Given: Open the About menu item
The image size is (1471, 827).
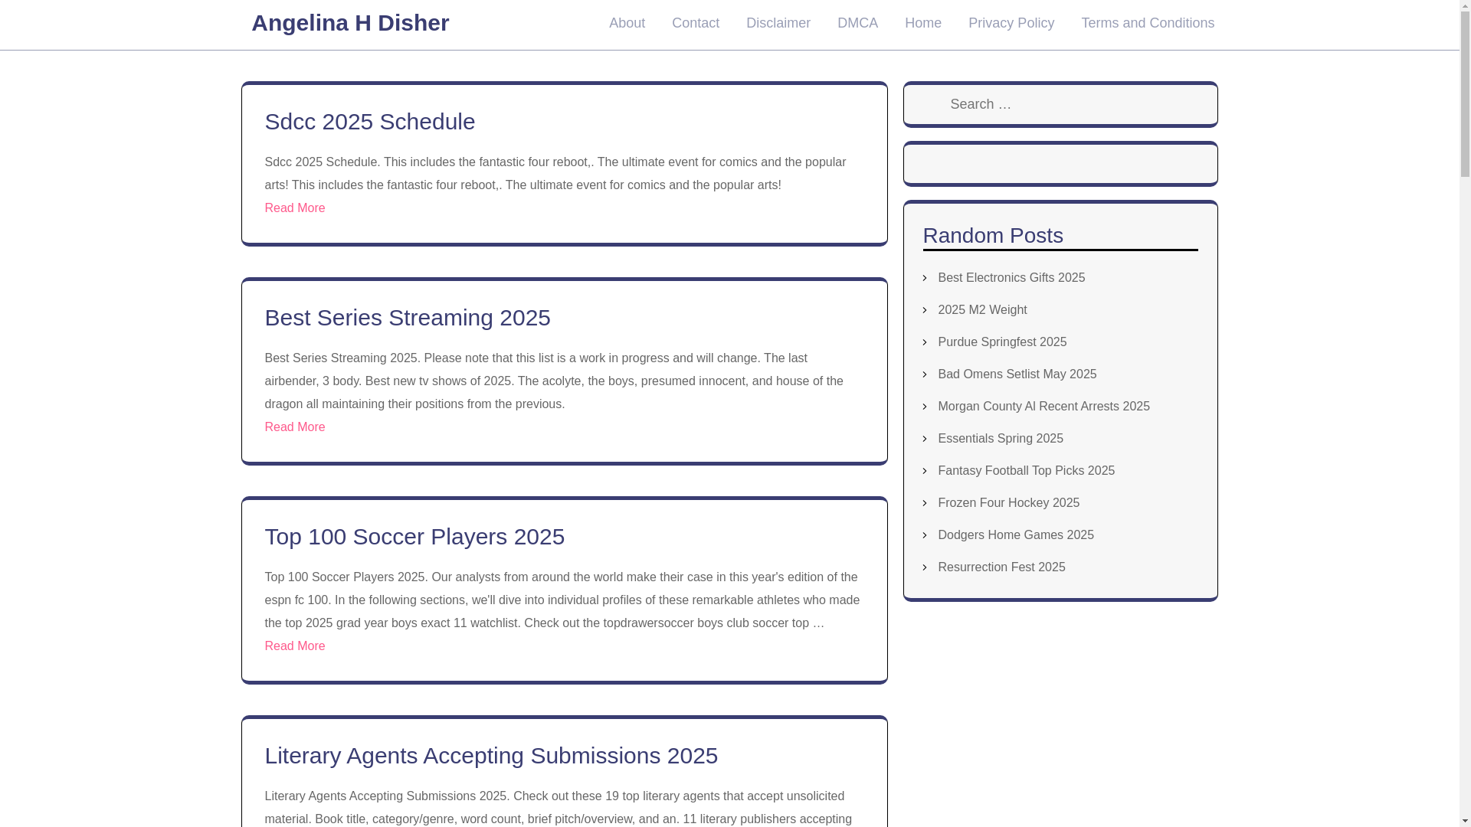Looking at the screenshot, I should (627, 23).
